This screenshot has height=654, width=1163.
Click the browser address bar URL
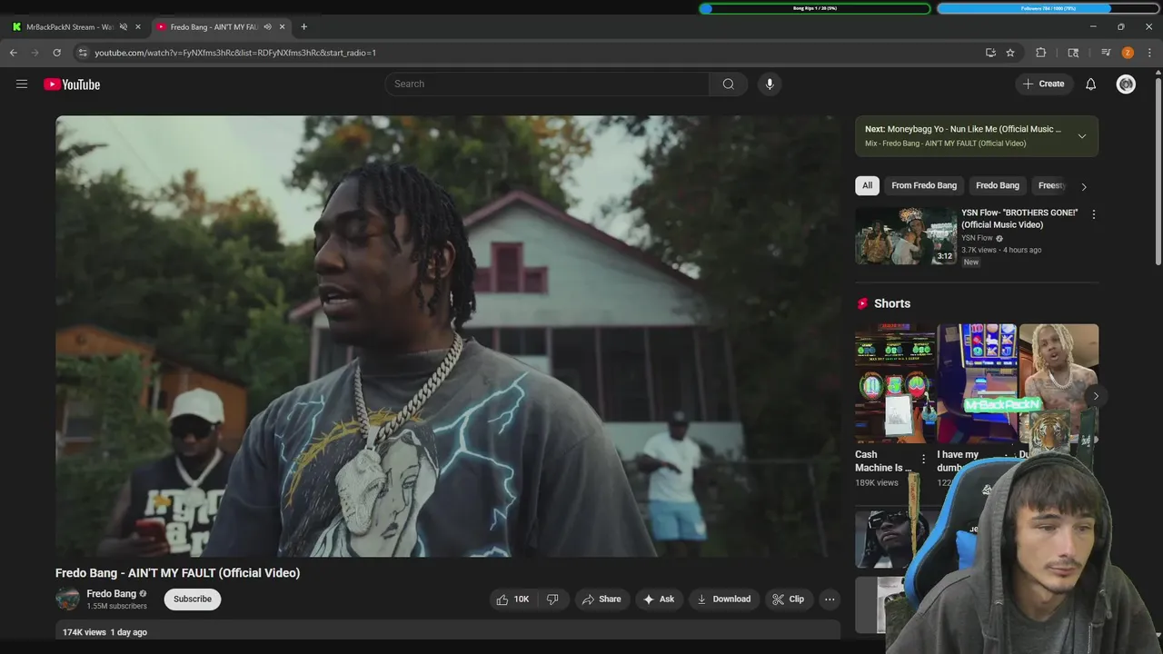(235, 53)
